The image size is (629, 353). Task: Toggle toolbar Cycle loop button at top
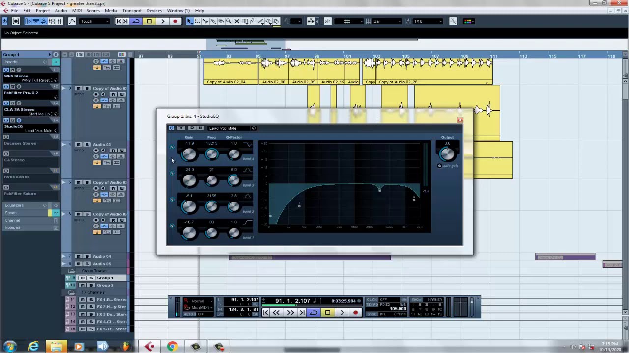[x=136, y=21]
